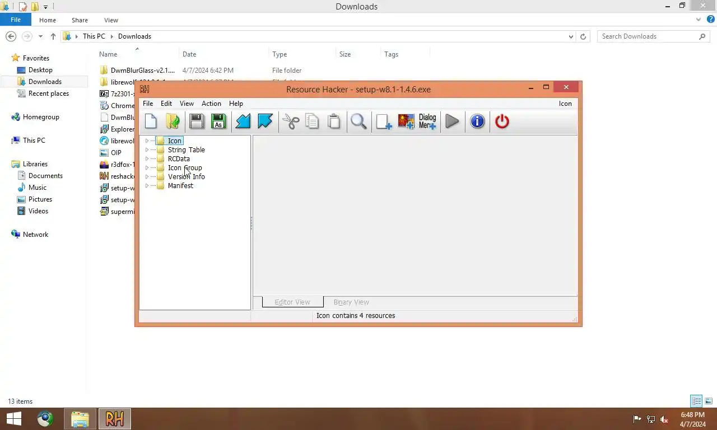This screenshot has height=430, width=717.
Task: Expand the String Table tree node
Action: click(x=147, y=149)
